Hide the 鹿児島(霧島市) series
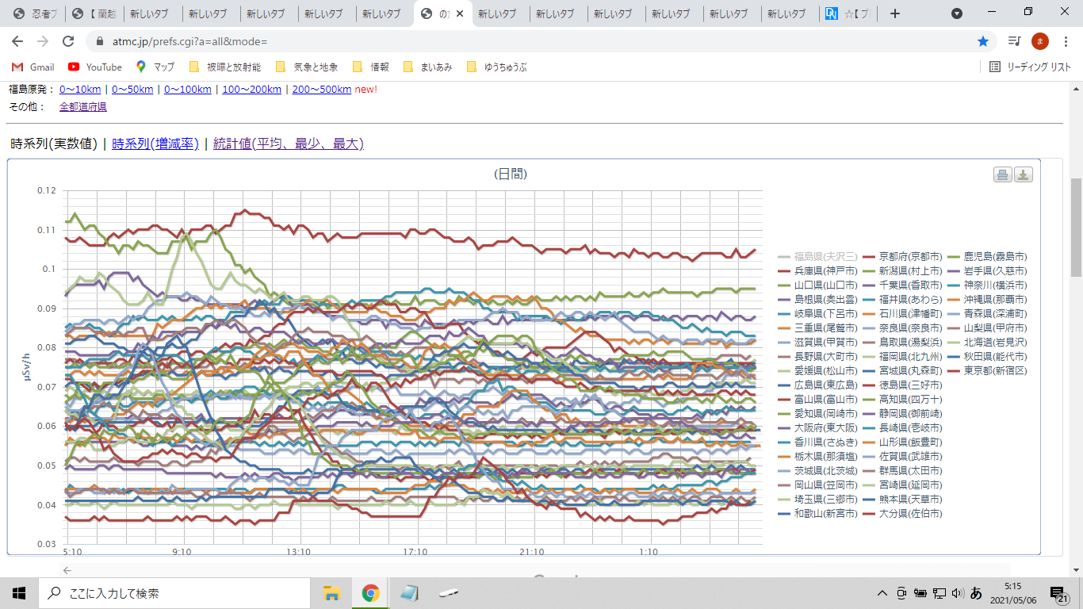1083x609 pixels. (987, 256)
